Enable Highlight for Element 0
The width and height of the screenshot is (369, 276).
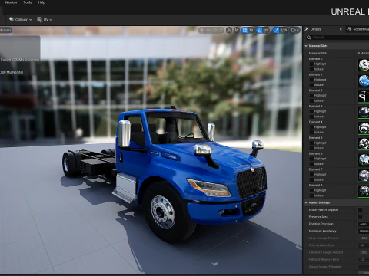pyautogui.click(x=311, y=64)
